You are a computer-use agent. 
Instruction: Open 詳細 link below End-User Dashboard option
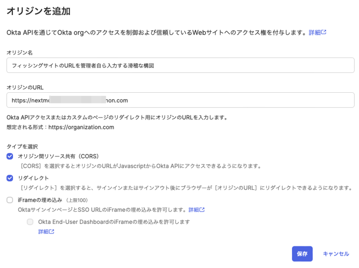click(46, 232)
